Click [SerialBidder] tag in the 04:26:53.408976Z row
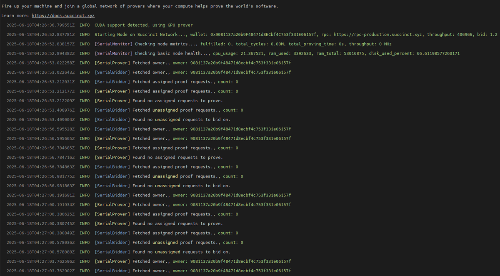 pyautogui.click(x=112, y=110)
